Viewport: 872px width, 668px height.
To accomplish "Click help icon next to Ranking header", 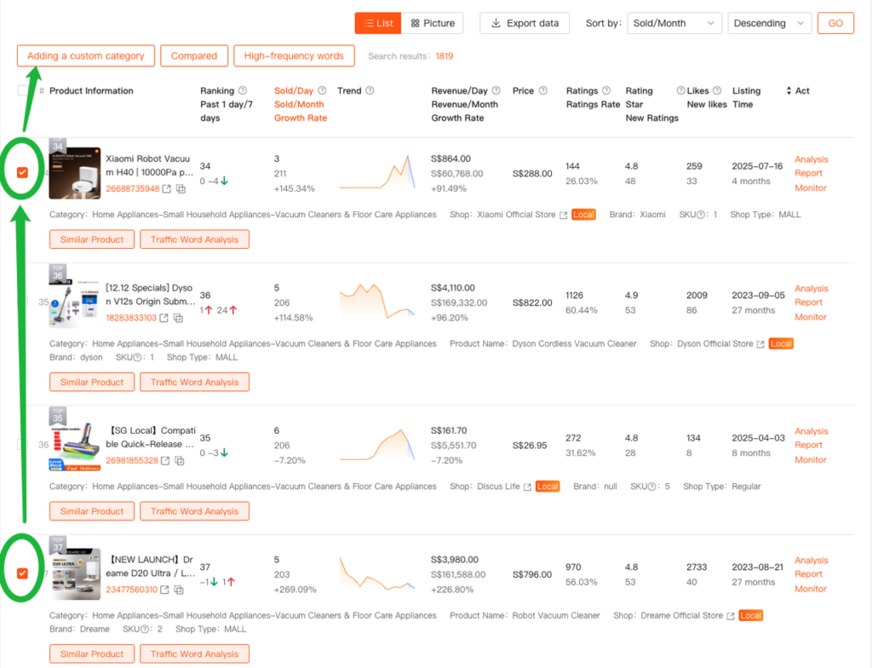I will [243, 91].
